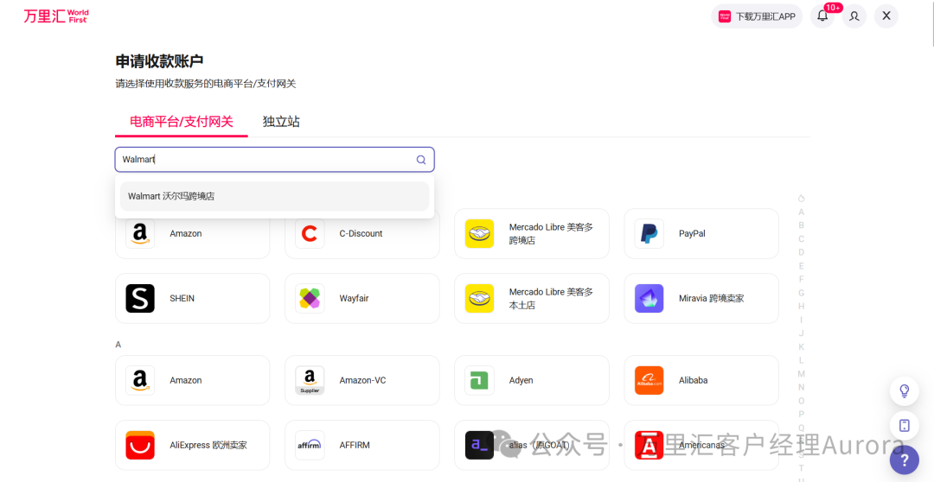The height and width of the screenshot is (482, 934).
Task: Select the Amazon logo beside C-Discount
Action: (x=140, y=233)
